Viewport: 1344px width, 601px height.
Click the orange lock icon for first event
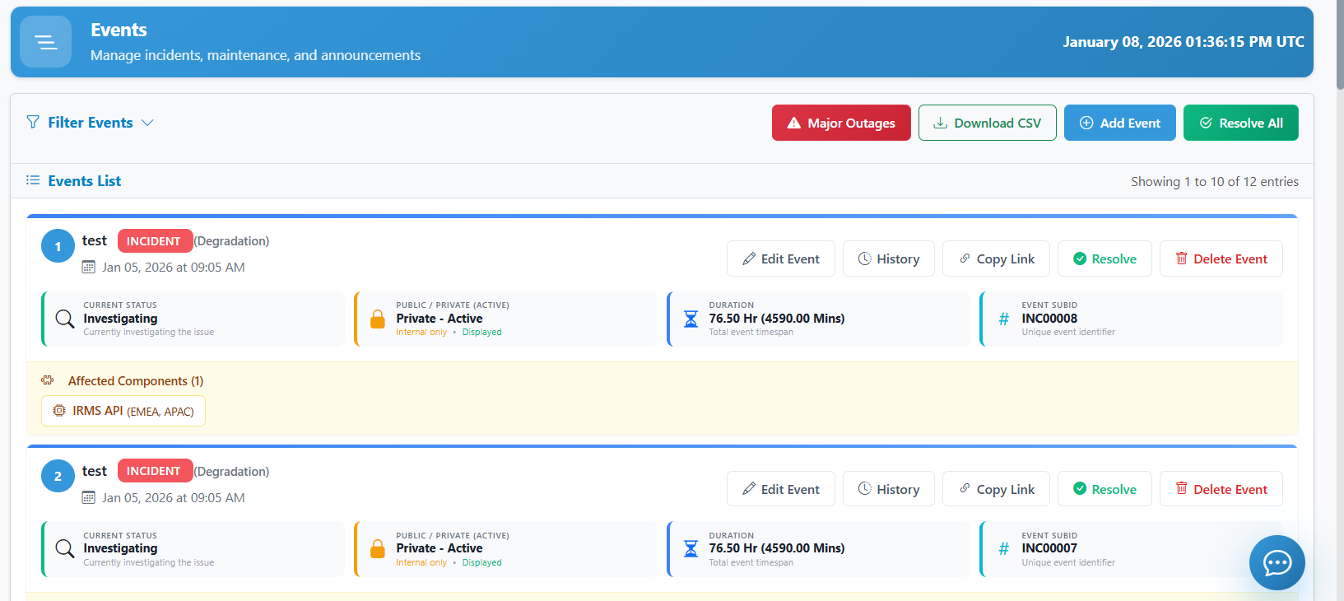(378, 319)
